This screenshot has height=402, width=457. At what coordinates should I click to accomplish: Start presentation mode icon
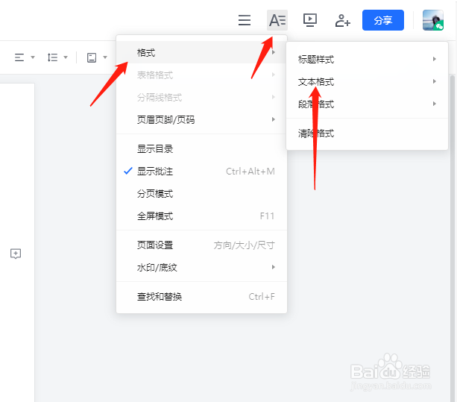click(x=310, y=20)
